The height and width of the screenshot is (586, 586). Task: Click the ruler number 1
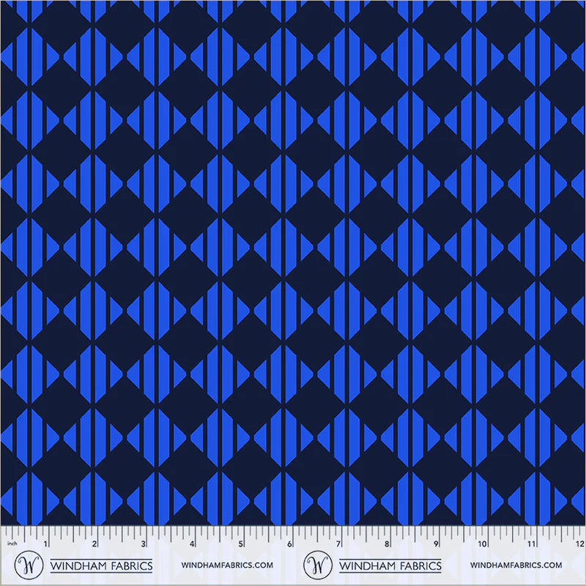[x=45, y=544]
